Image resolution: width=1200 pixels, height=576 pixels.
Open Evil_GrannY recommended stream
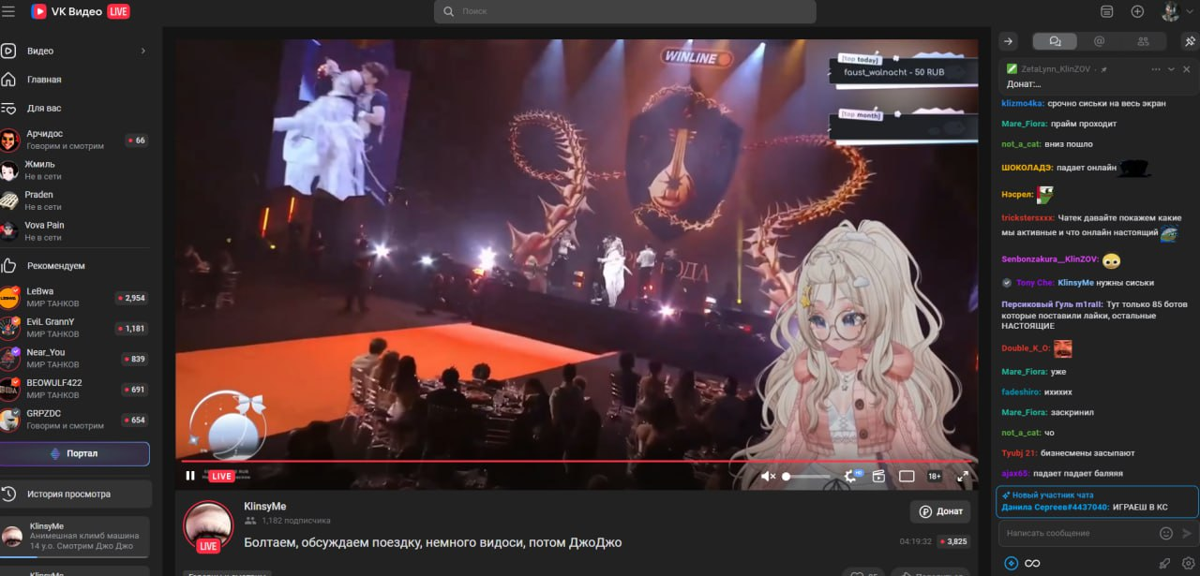coord(75,328)
